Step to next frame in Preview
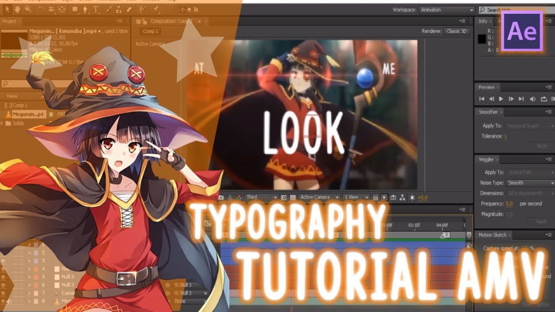This screenshot has height=312, width=555. coord(511,99)
